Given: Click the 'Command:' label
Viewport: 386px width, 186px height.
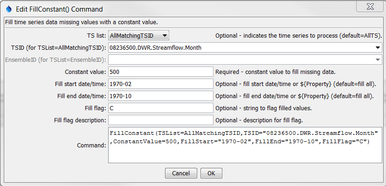Looking at the screenshot, I should point(91,145).
